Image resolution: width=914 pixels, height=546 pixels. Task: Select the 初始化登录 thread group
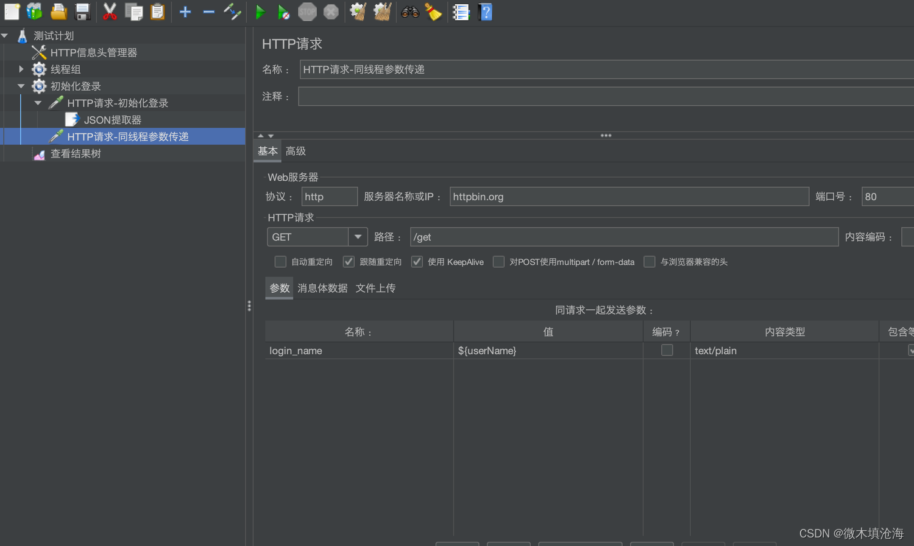(76, 86)
